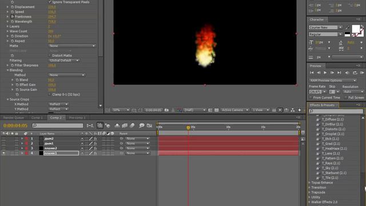The height and width of the screenshot is (206, 366).
Task: Toggle the pixel aspect ratio correction icon
Action: pyautogui.click(x=274, y=110)
